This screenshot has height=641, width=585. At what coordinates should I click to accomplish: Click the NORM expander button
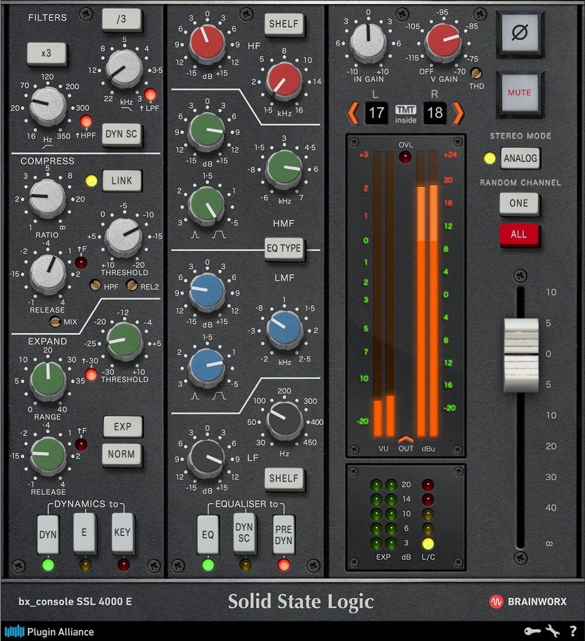121,455
